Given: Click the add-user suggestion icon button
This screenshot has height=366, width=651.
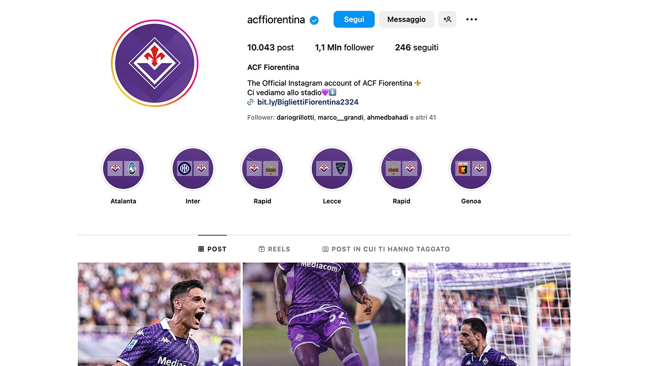Looking at the screenshot, I should click(447, 19).
